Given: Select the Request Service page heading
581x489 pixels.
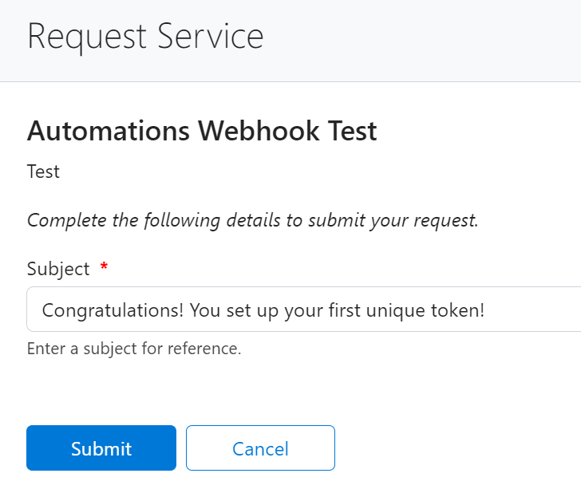Looking at the screenshot, I should (145, 37).
